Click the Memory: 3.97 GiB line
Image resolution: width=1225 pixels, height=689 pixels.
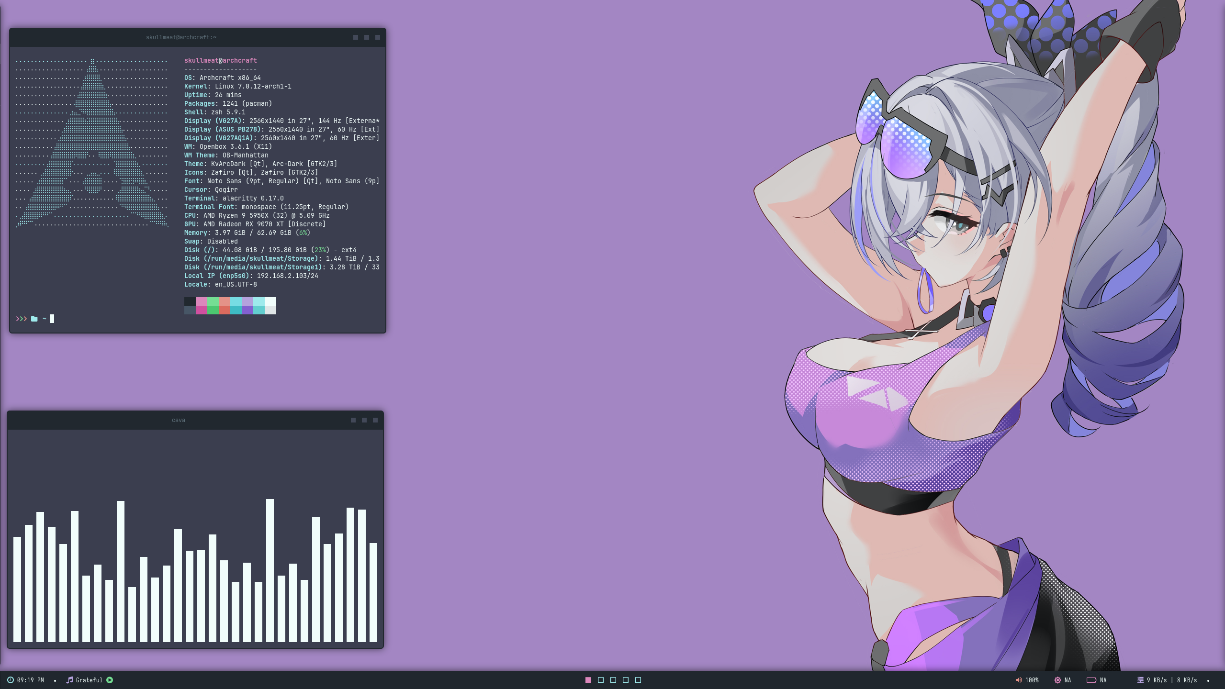[x=247, y=233]
